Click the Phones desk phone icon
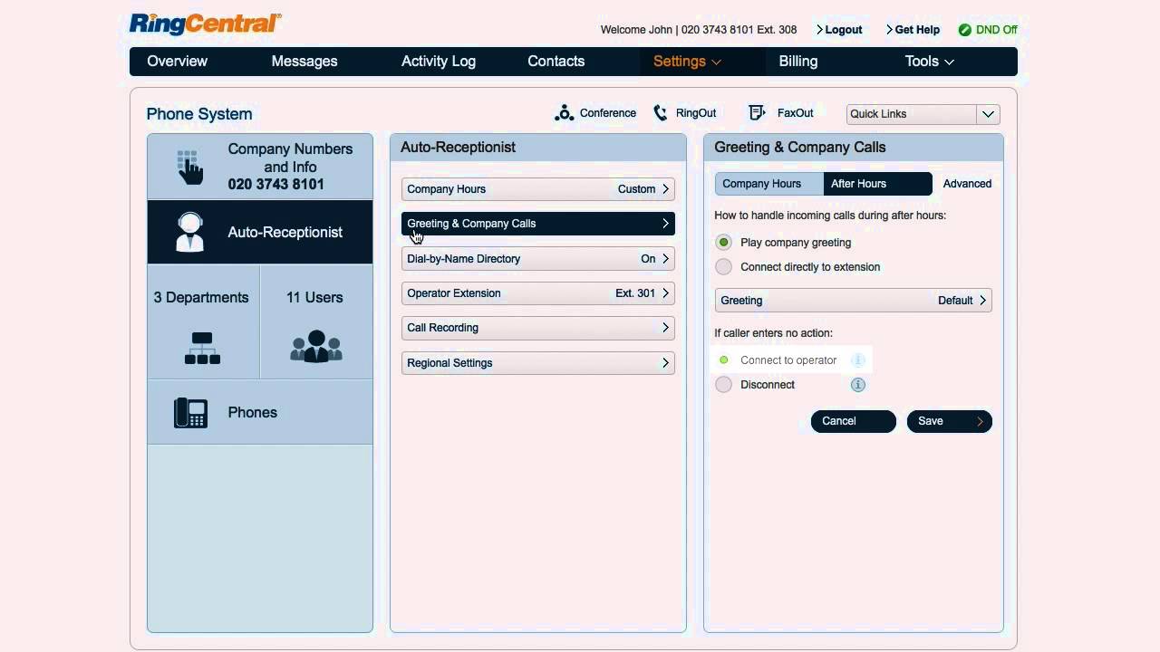1160x652 pixels. [x=191, y=413]
